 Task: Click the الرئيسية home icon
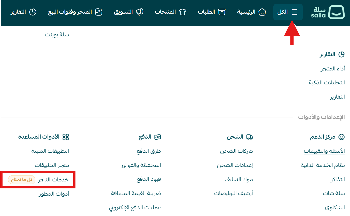coord(262,12)
